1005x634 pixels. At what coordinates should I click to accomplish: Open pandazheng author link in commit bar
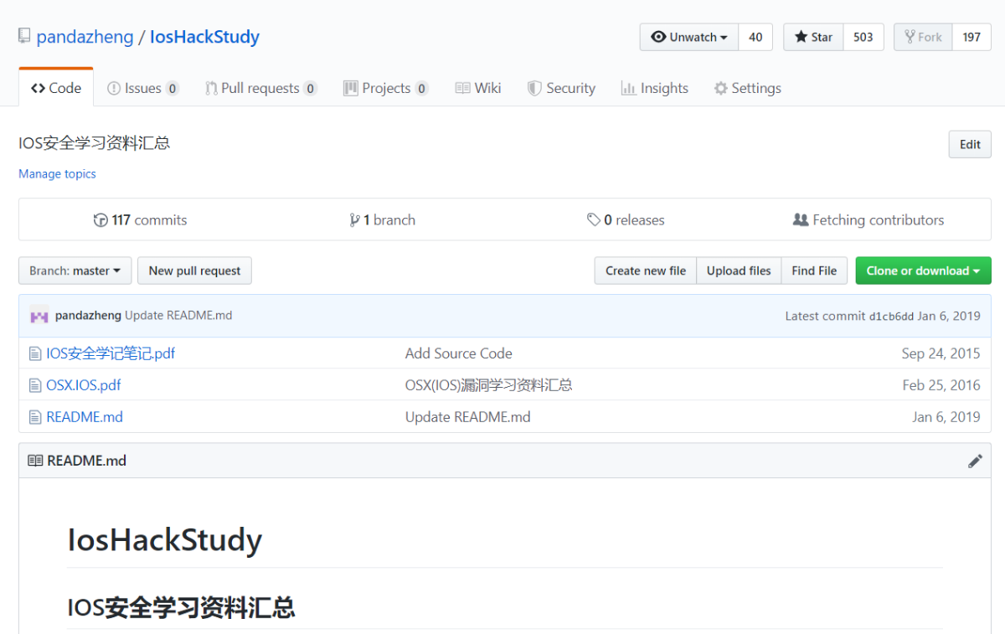[88, 316]
